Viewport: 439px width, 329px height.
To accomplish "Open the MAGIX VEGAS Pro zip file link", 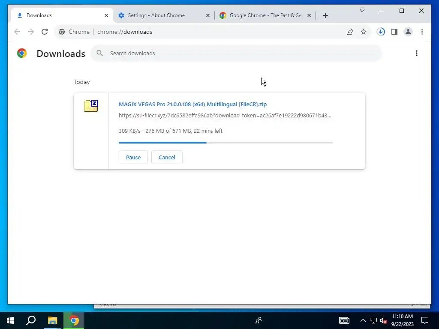I will pos(192,105).
